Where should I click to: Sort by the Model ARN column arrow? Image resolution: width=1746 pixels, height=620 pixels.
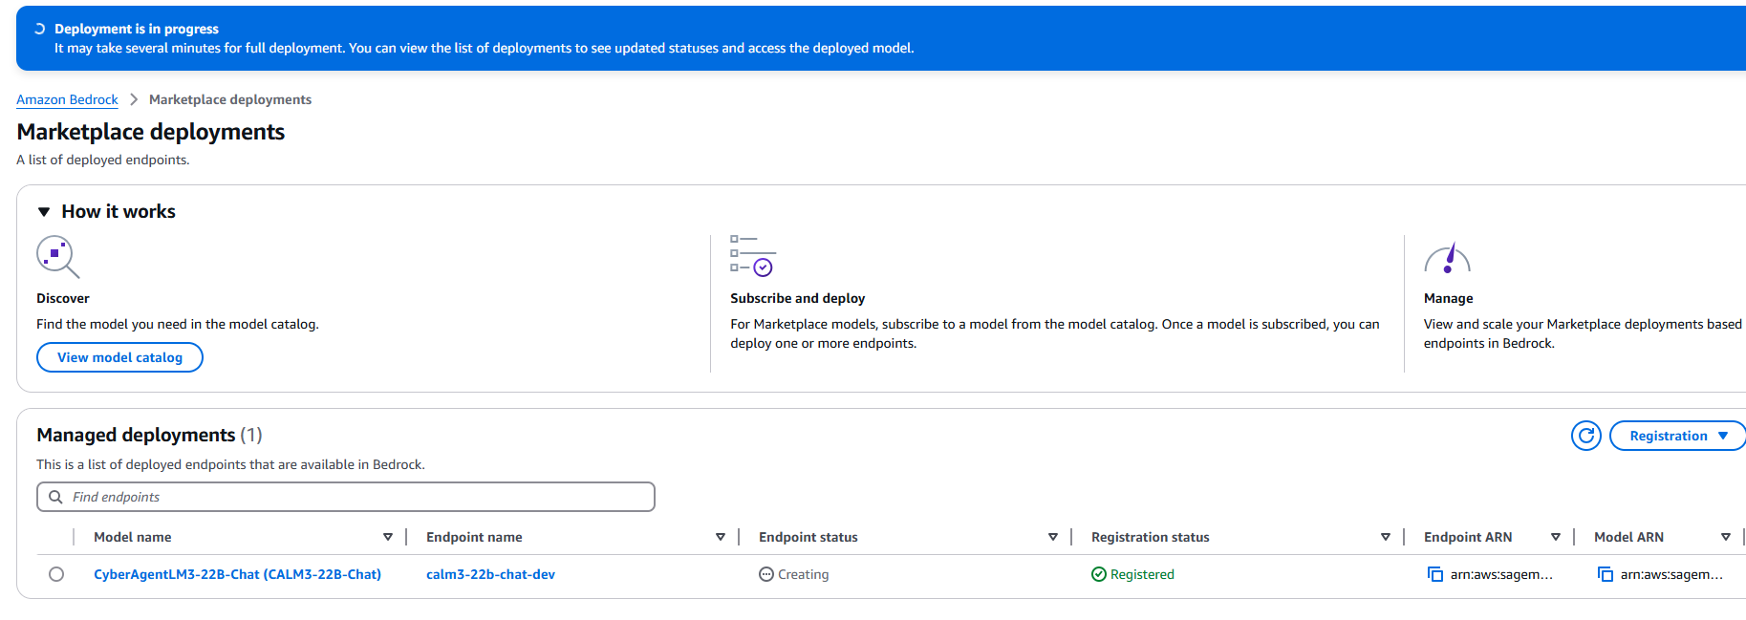(1726, 537)
